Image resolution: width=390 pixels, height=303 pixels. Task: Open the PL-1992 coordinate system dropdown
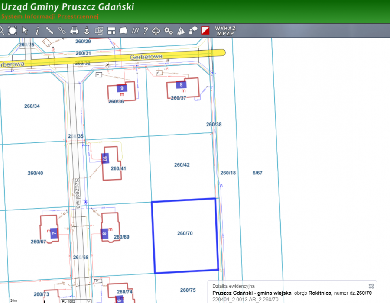(x=76, y=300)
